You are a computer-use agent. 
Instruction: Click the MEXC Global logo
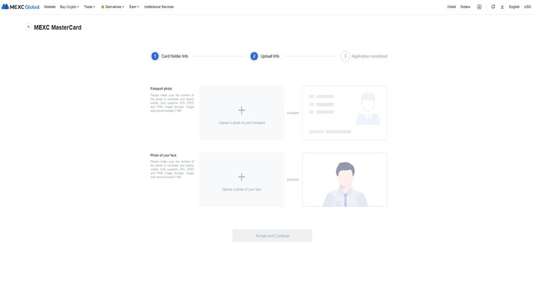coord(21,7)
